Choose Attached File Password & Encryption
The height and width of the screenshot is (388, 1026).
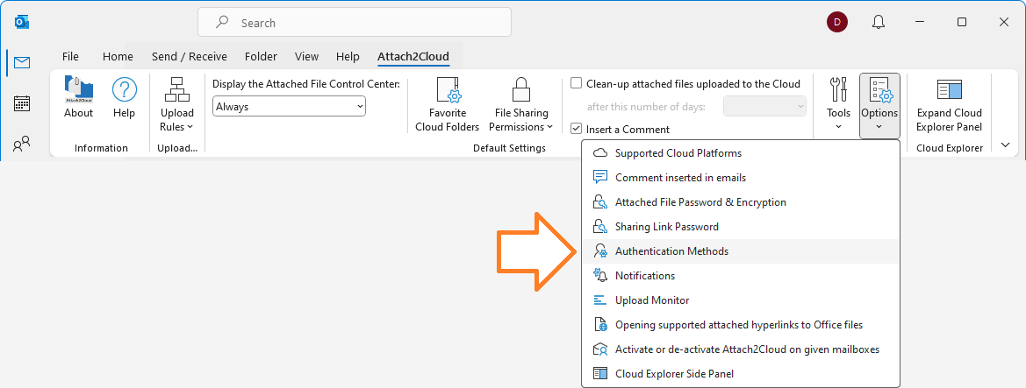point(741,202)
